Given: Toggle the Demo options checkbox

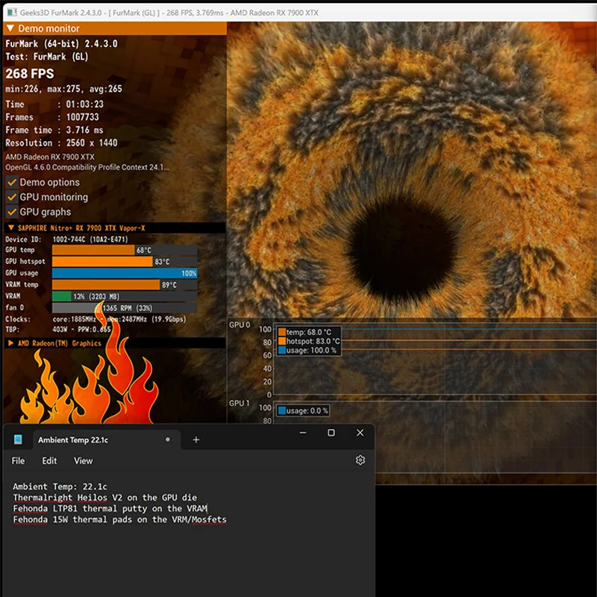Looking at the screenshot, I should click(x=12, y=182).
